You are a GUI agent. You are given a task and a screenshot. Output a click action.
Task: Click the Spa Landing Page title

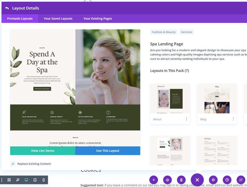[x=166, y=44]
